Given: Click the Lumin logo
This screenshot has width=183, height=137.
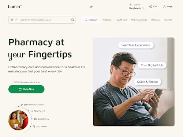Looking at the screenshot, I should point(15,7).
